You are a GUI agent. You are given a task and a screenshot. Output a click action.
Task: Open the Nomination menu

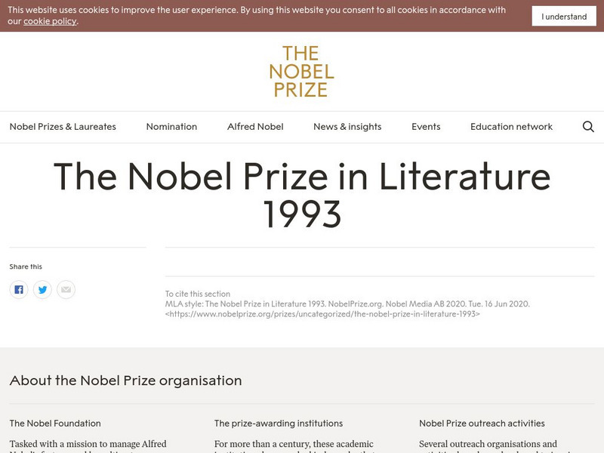[x=171, y=127]
